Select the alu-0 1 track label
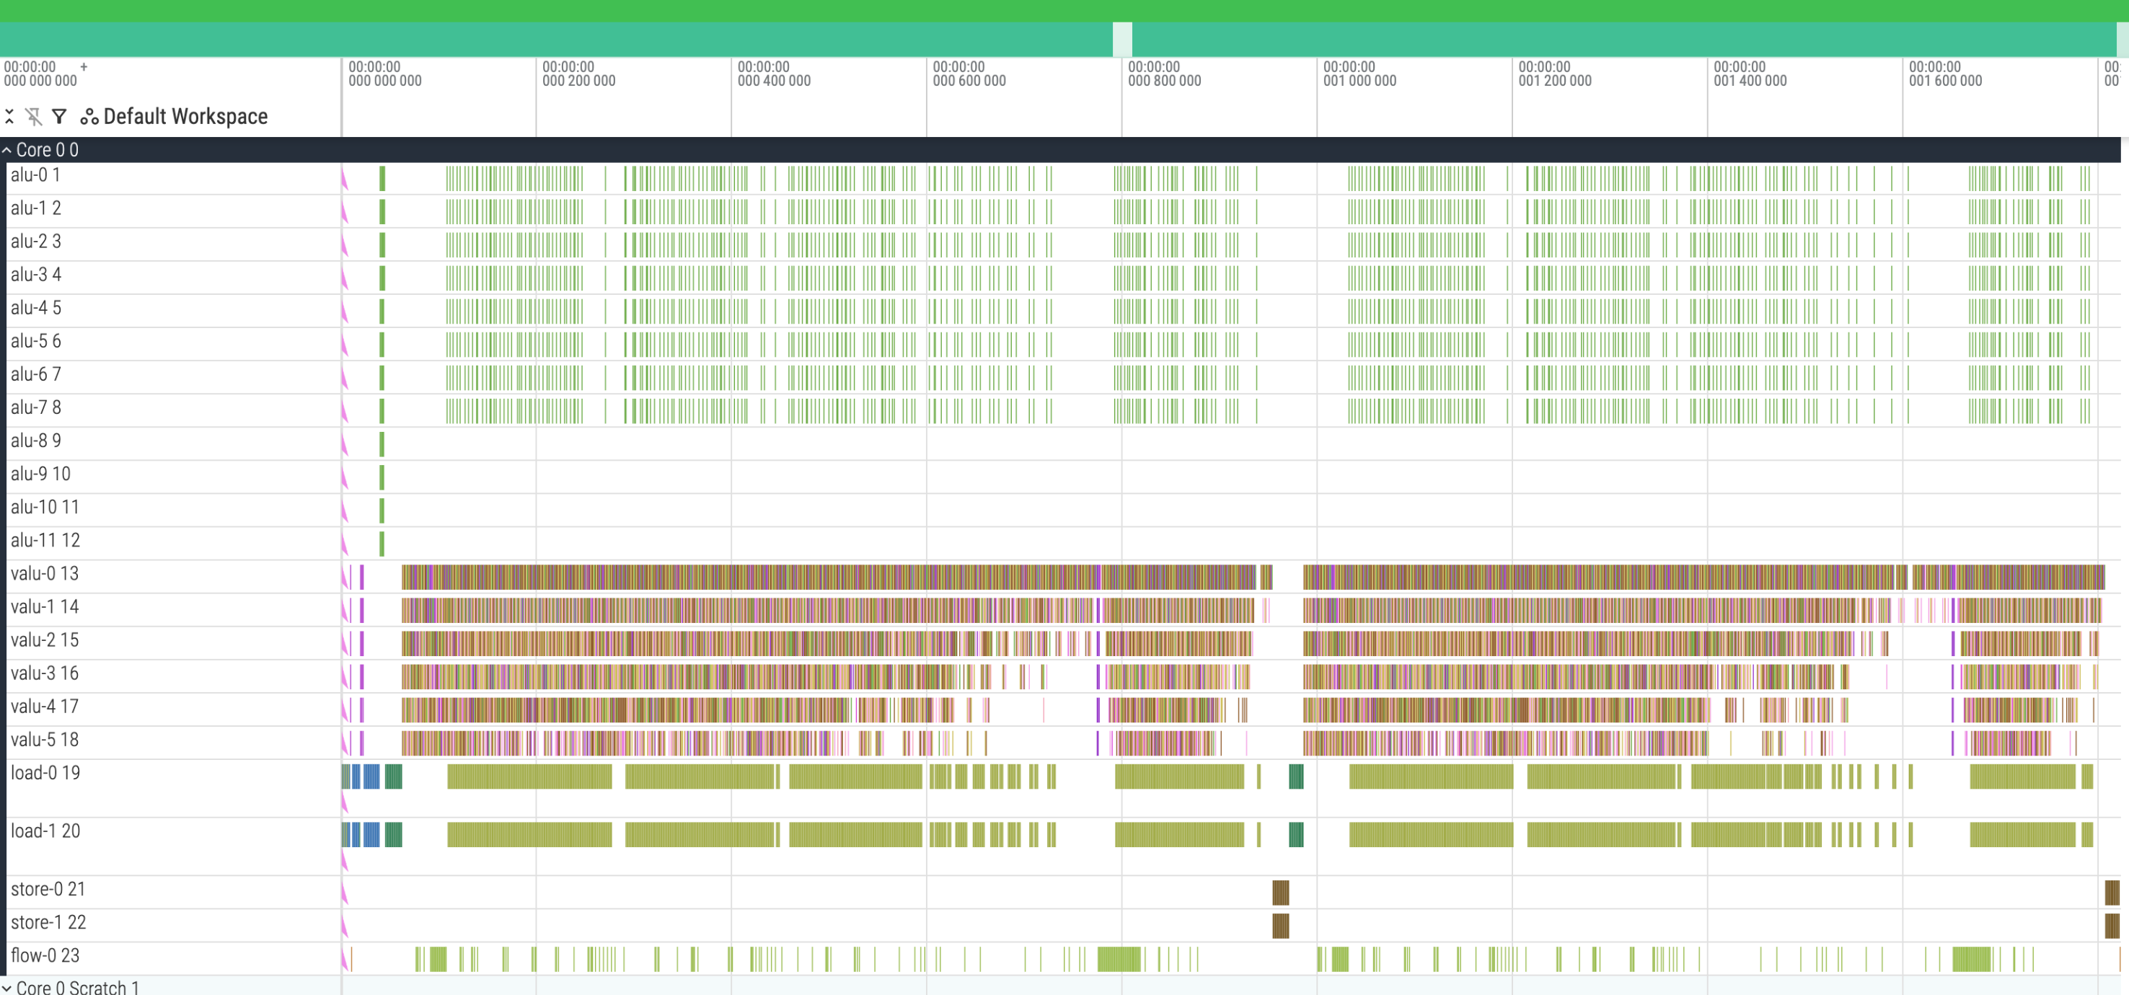Screen dimensions: 2129x995 tap(35, 174)
